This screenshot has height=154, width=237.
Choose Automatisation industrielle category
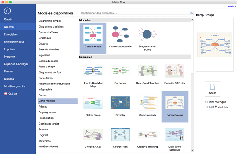click(x=54, y=84)
